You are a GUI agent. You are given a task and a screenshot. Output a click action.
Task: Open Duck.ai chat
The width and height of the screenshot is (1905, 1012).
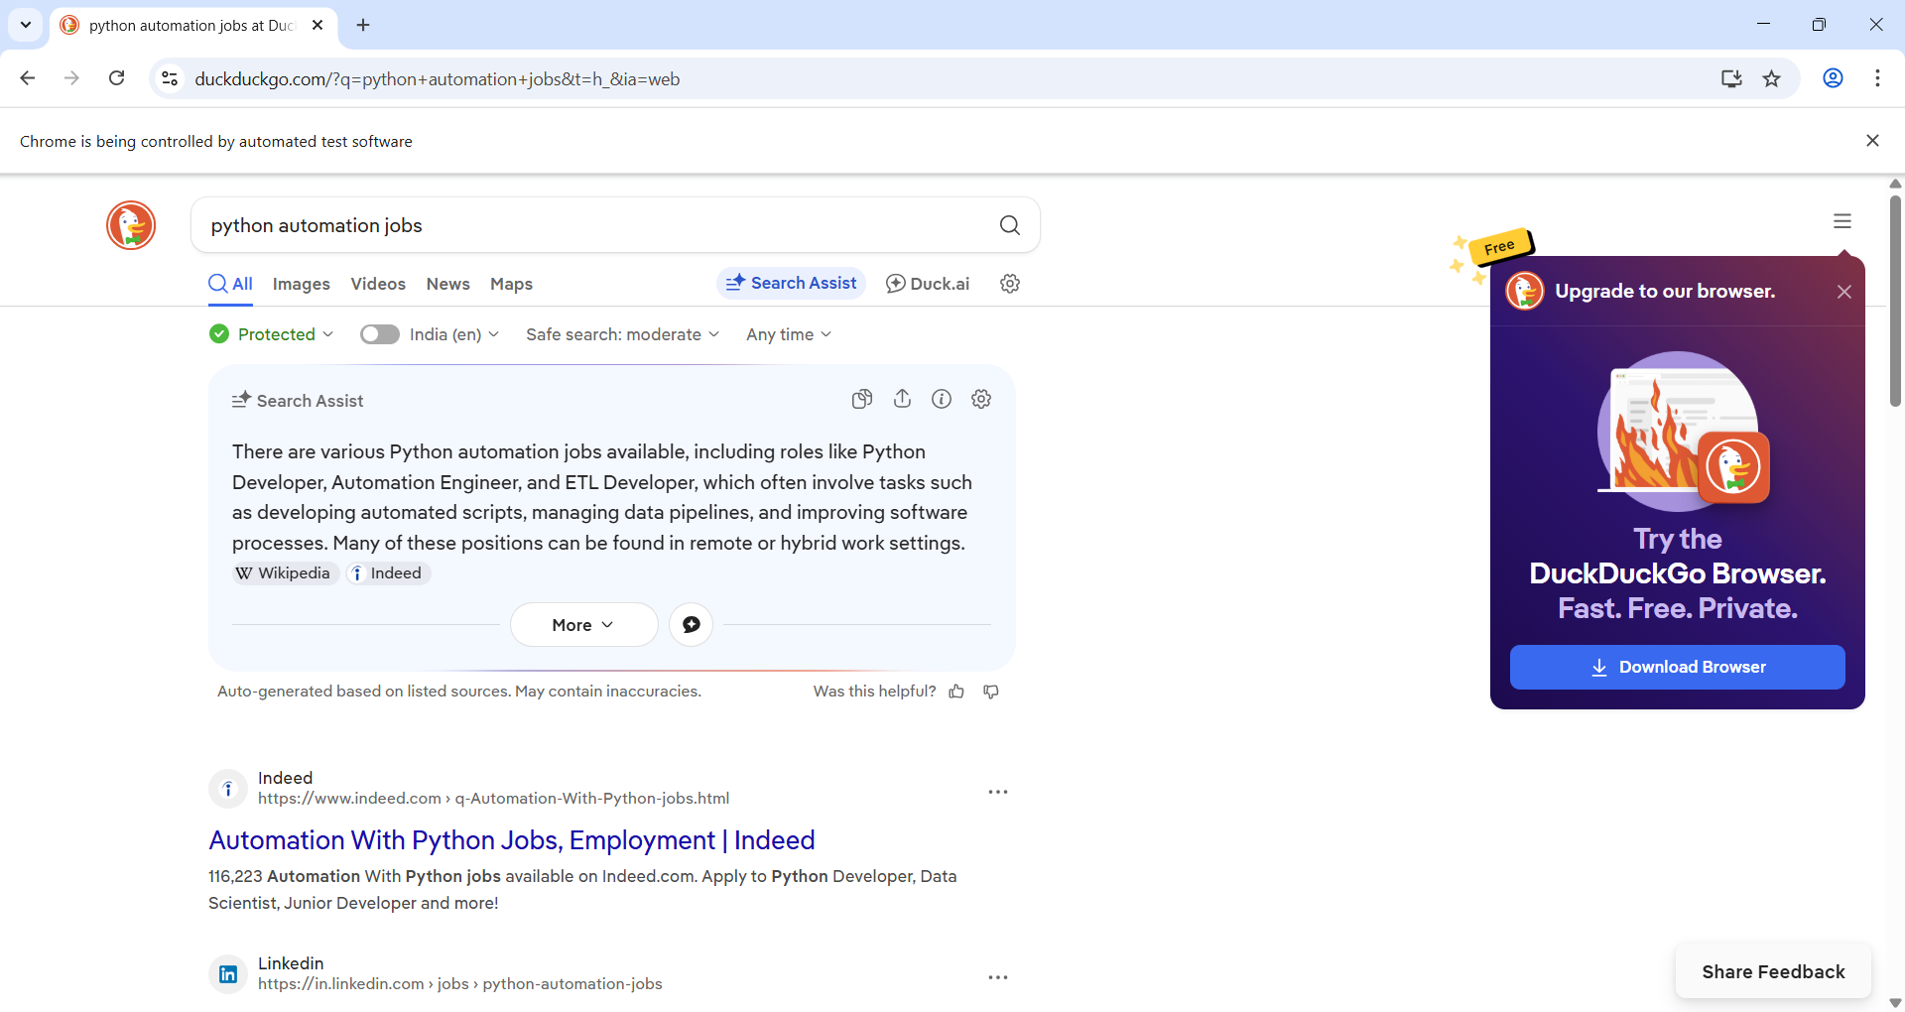point(927,283)
